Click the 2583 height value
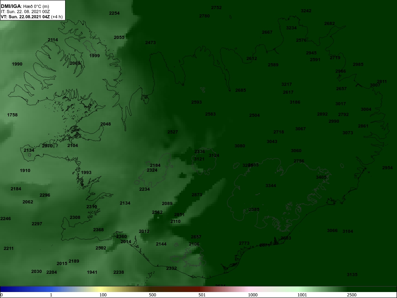397x298 pixels. (210, 114)
